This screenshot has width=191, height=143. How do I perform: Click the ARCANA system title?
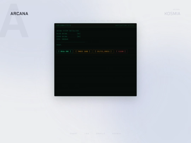19,14
